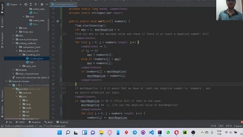Click the gutter marker beside the sort method
The image size is (243, 137).
57,21
